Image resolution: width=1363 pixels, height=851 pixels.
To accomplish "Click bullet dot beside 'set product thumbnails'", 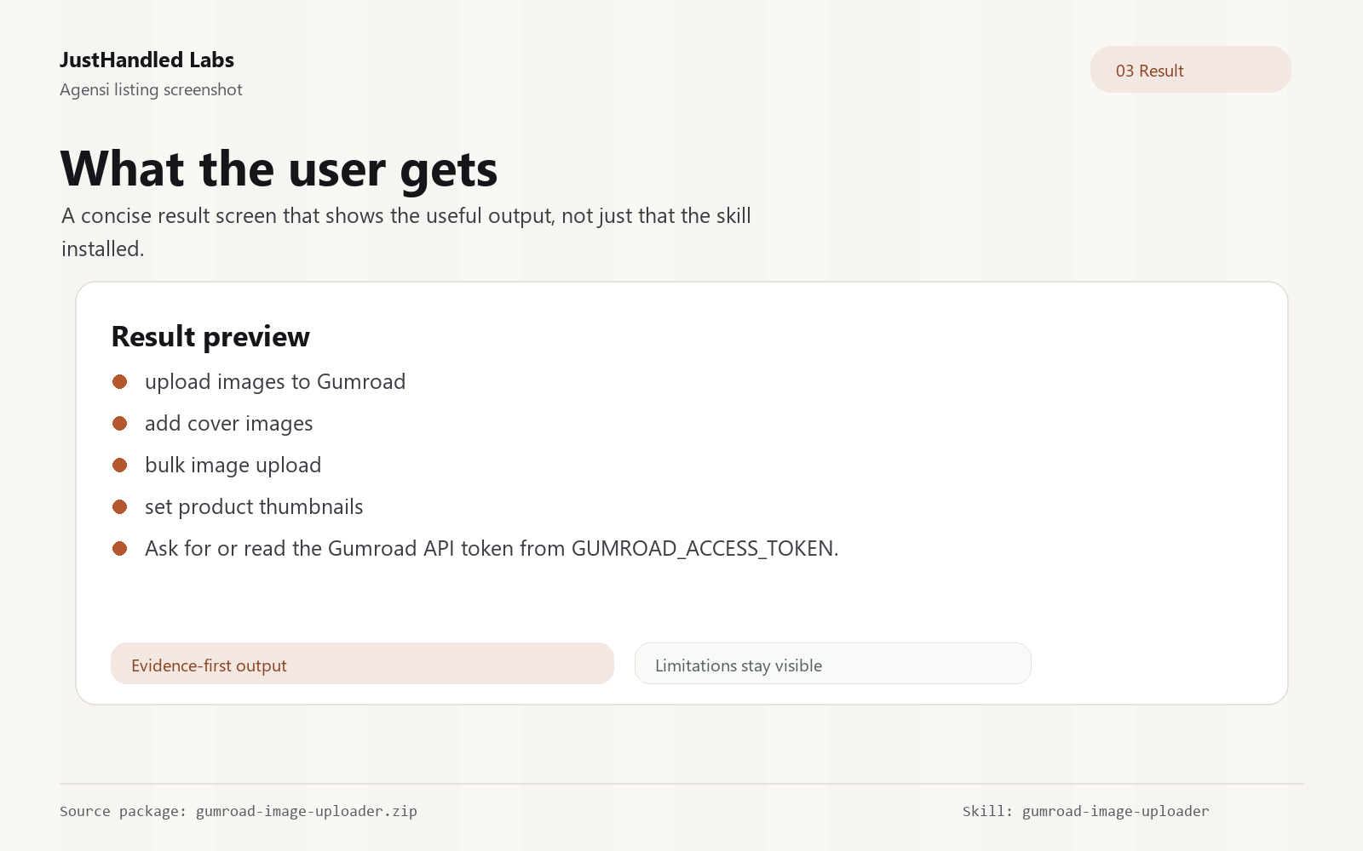I will [x=120, y=507].
